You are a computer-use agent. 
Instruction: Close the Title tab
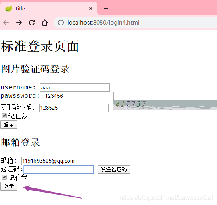coord(91,8)
